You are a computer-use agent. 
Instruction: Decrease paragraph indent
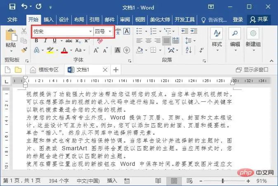(184, 31)
